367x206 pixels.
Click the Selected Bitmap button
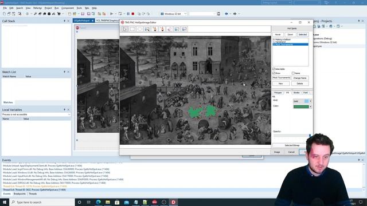292,145
